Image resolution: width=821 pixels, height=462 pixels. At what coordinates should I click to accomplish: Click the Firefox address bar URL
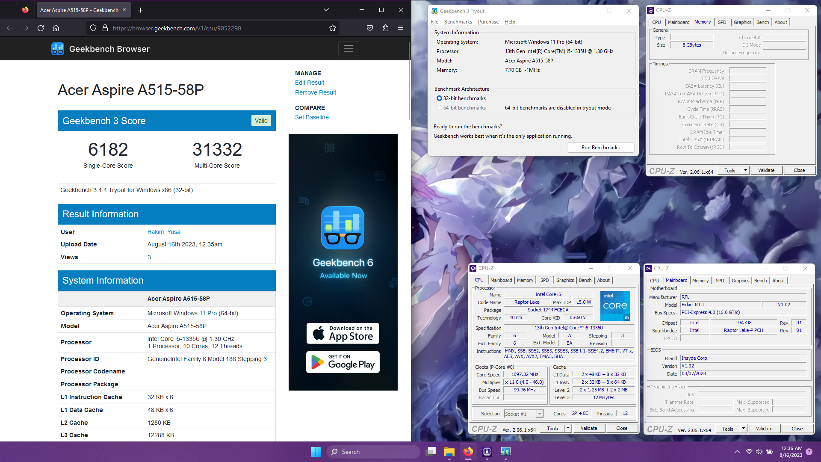point(177,28)
